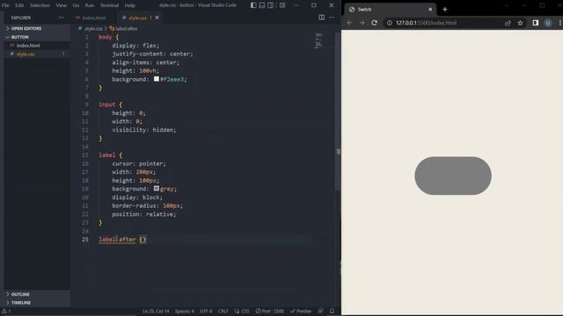Close the style.css editor tab

(157, 18)
